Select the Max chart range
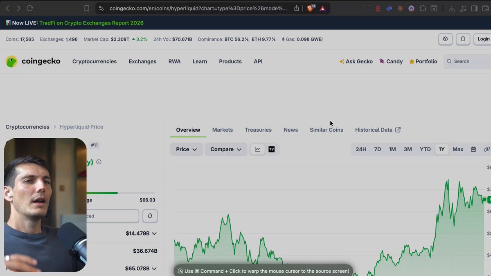Screen dimensions: 491x276 point(458,149)
